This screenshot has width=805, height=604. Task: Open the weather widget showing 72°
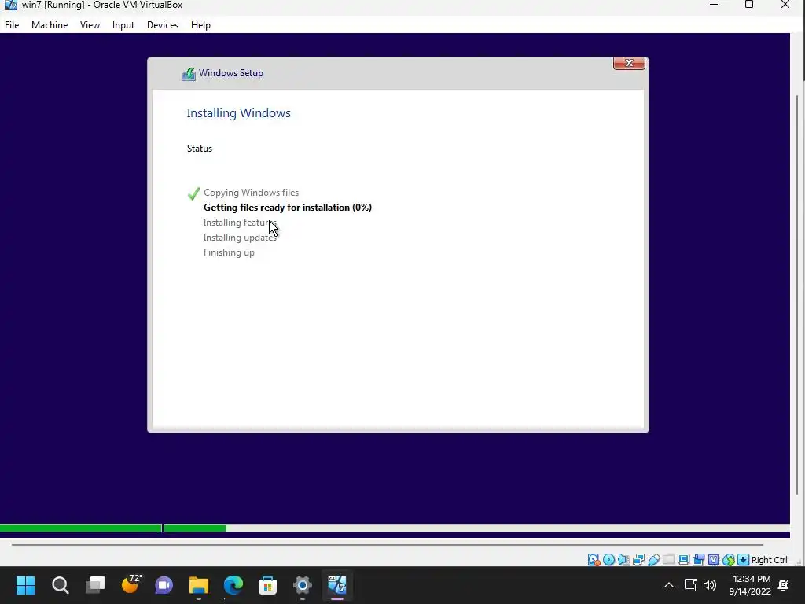(130, 584)
